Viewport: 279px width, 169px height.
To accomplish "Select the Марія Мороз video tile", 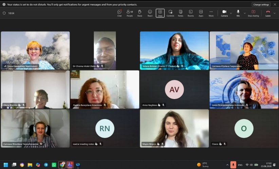I will point(174,128).
